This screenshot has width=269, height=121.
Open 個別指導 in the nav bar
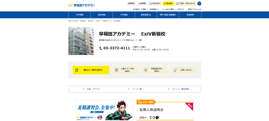[146, 15]
